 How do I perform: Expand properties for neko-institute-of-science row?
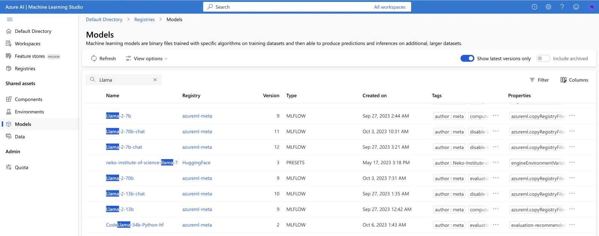coord(572,162)
